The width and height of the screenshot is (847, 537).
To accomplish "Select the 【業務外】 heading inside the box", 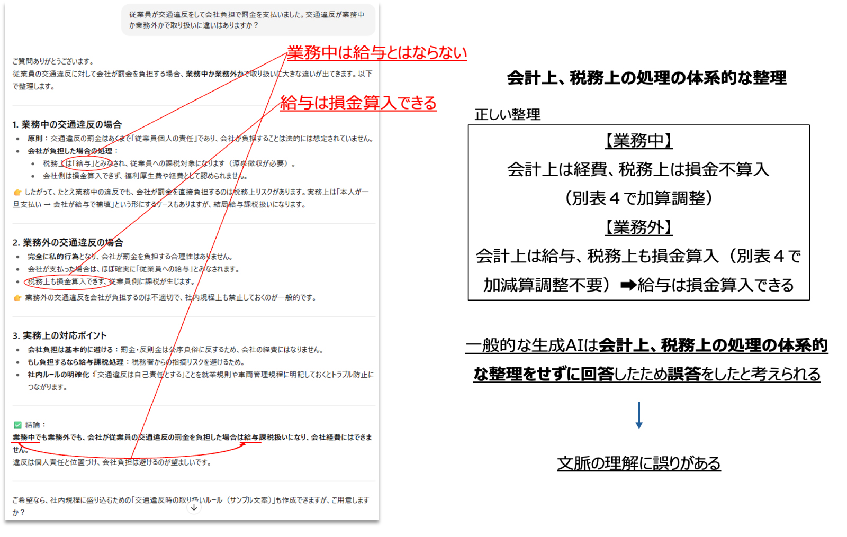I will (x=638, y=229).
